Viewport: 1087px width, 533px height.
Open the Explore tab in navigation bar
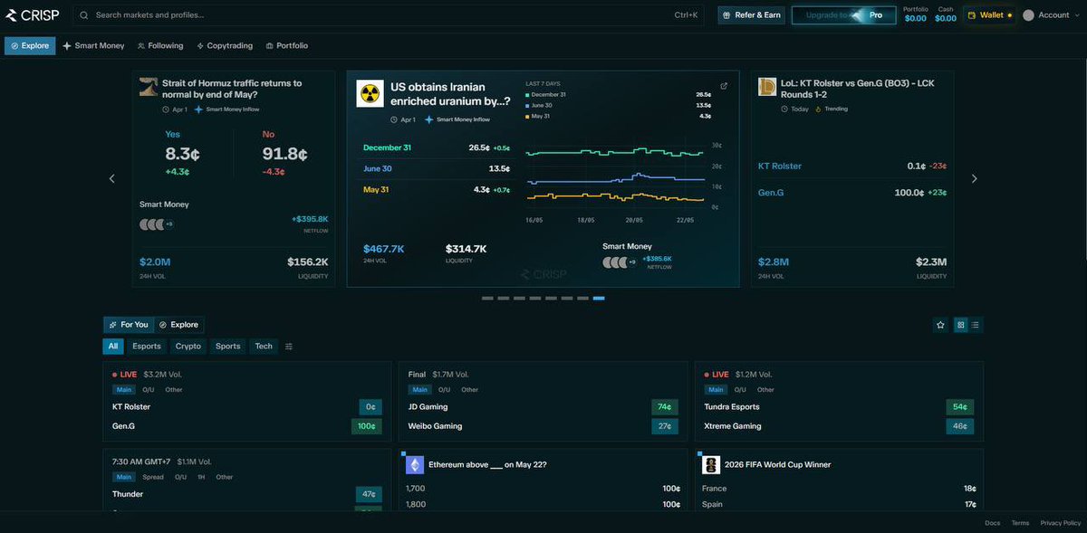tap(30, 46)
